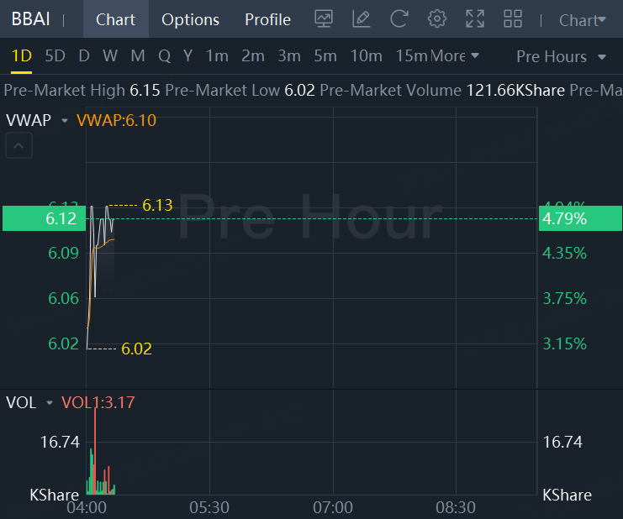The width and height of the screenshot is (623, 519).
Task: Open the chart analysis monitor icon
Action: (x=324, y=18)
